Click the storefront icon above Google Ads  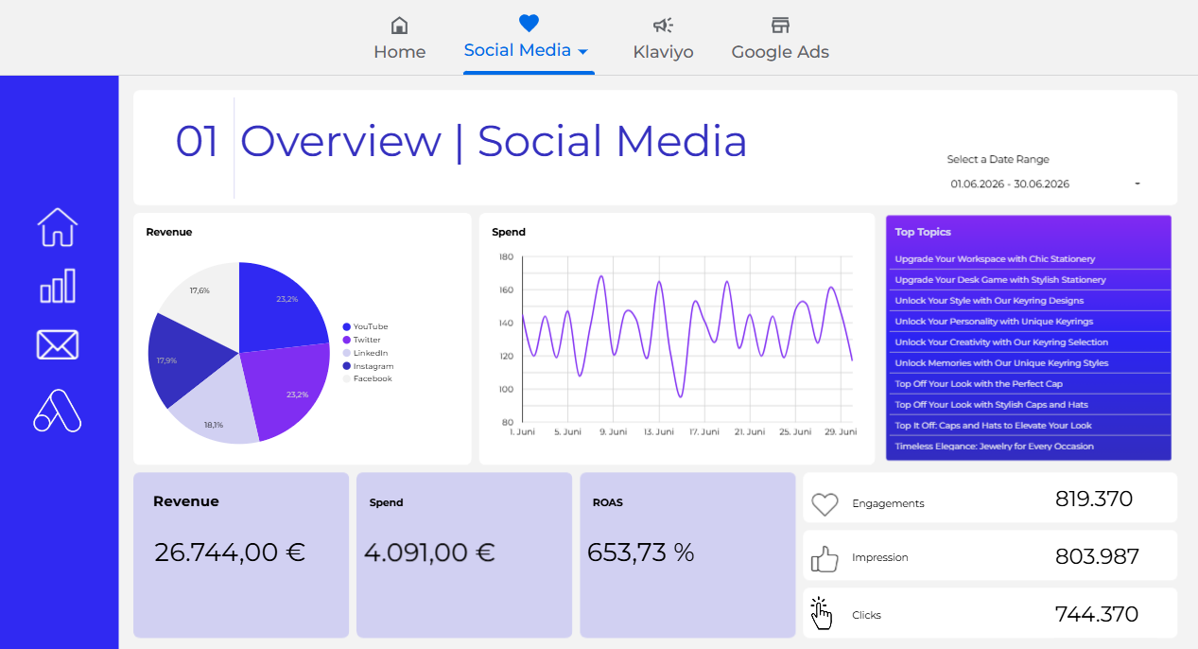780,25
